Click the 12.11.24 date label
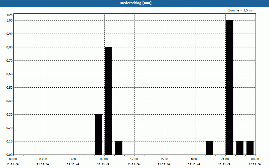 coord(255,164)
